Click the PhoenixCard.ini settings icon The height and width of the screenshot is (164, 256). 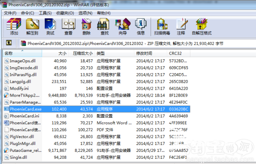(6, 116)
